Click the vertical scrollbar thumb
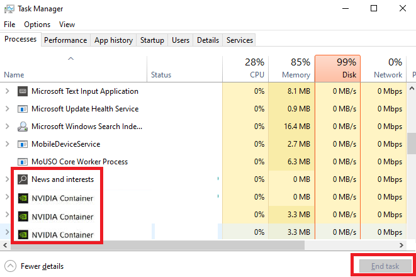416x277 pixels. pyautogui.click(x=412, y=143)
